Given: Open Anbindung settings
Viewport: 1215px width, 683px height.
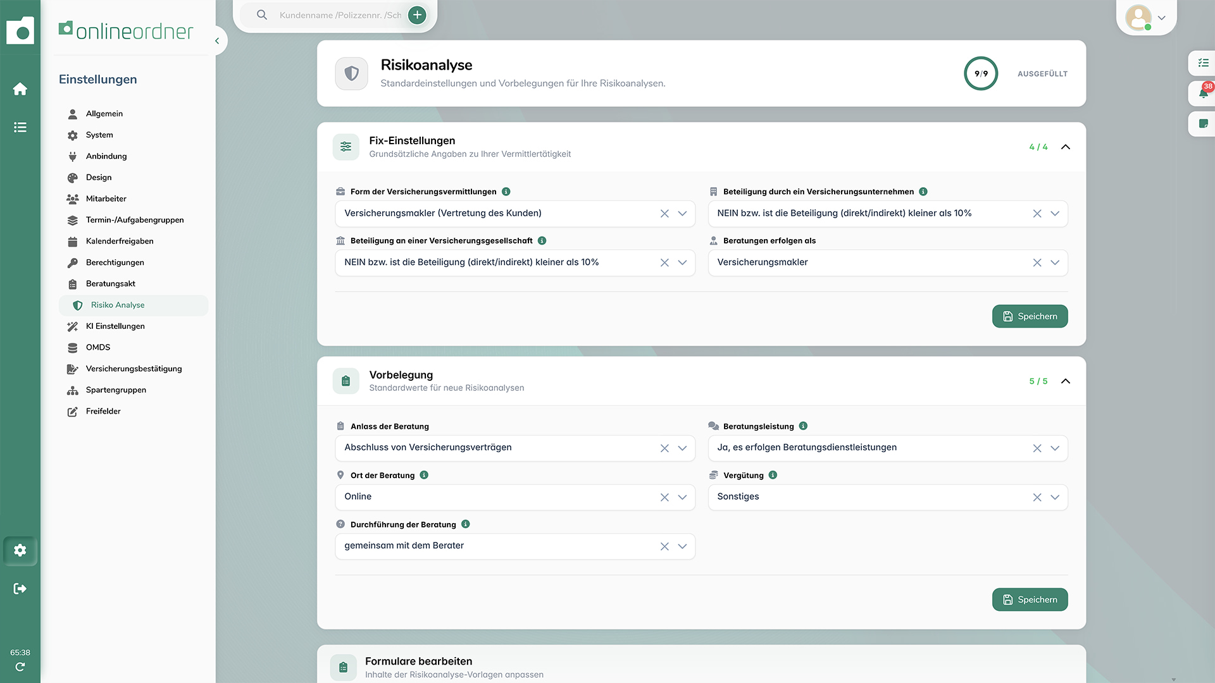Looking at the screenshot, I should pyautogui.click(x=134, y=156).
